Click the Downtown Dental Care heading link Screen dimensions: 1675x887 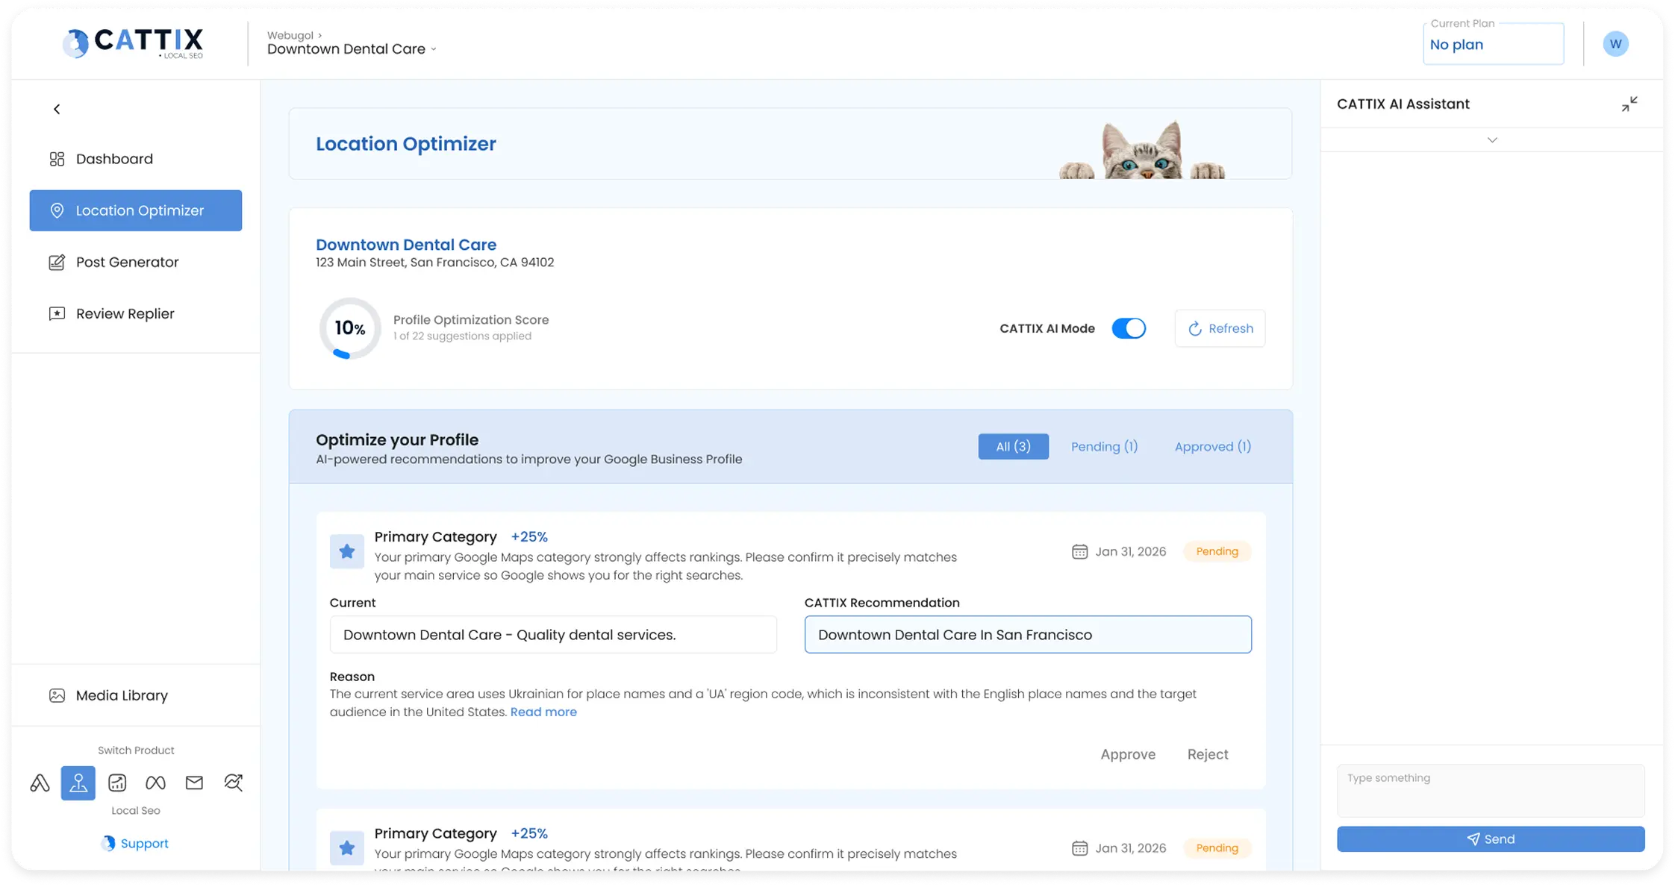coord(405,245)
